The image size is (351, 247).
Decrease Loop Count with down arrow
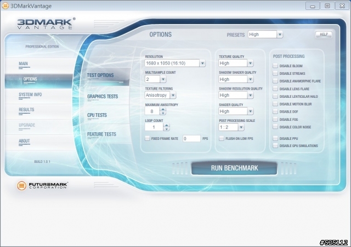tap(166, 129)
